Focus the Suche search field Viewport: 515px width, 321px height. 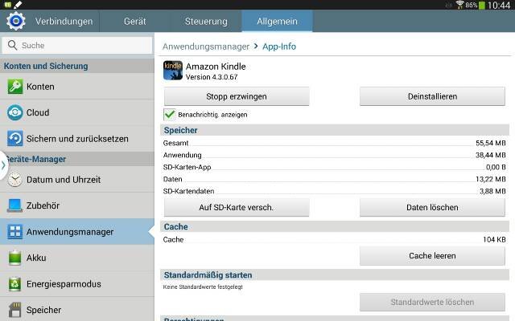[x=77, y=45]
